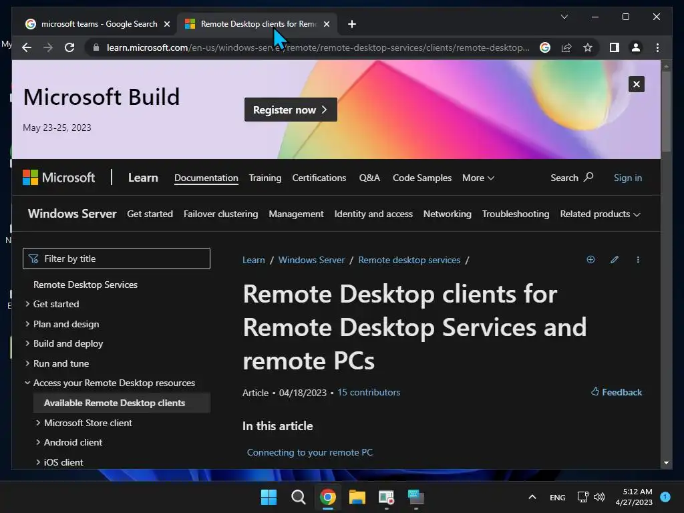Click the Filter by title field
Image resolution: width=684 pixels, height=513 pixels.
(x=116, y=259)
